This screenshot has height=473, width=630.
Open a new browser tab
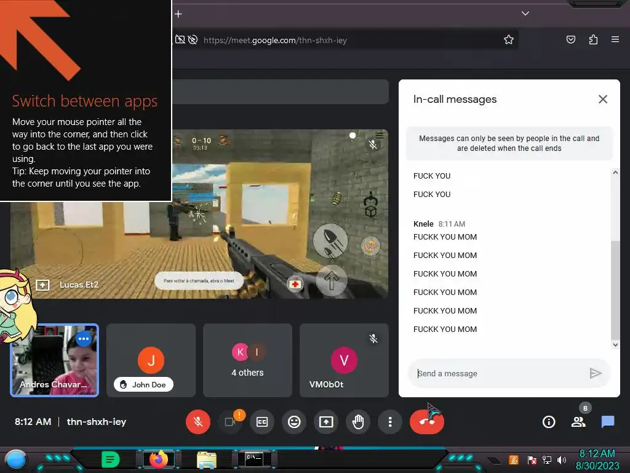click(178, 14)
